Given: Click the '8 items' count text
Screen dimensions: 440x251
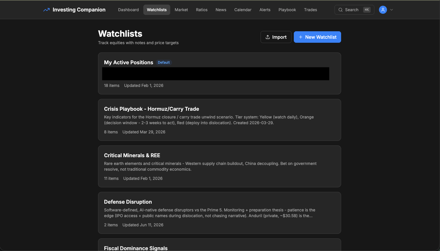Looking at the screenshot, I should coord(111,132).
